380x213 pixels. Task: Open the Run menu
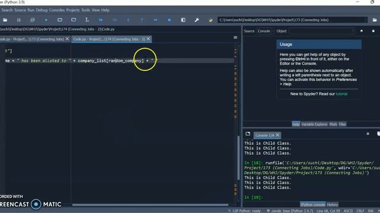point(31,10)
